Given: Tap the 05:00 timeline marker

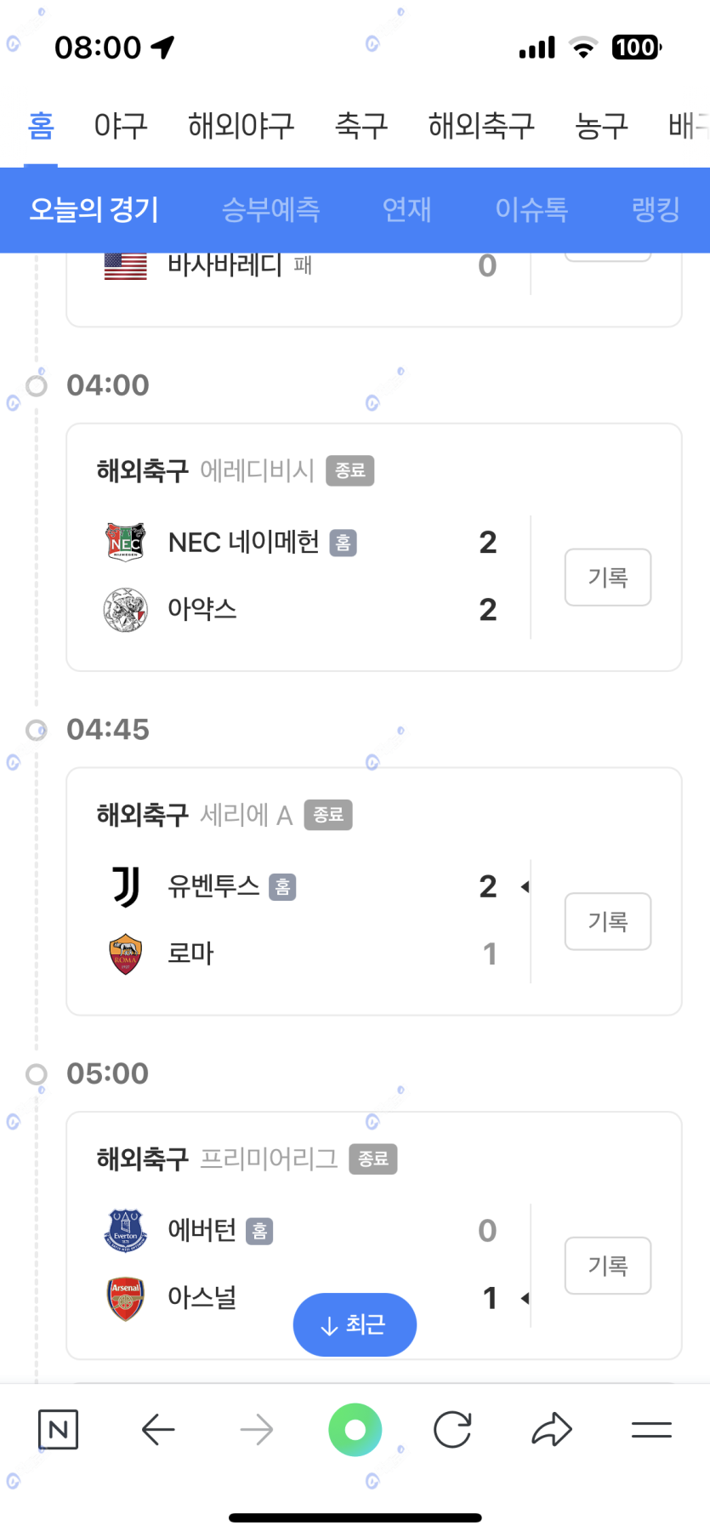Looking at the screenshot, I should coord(37,1074).
